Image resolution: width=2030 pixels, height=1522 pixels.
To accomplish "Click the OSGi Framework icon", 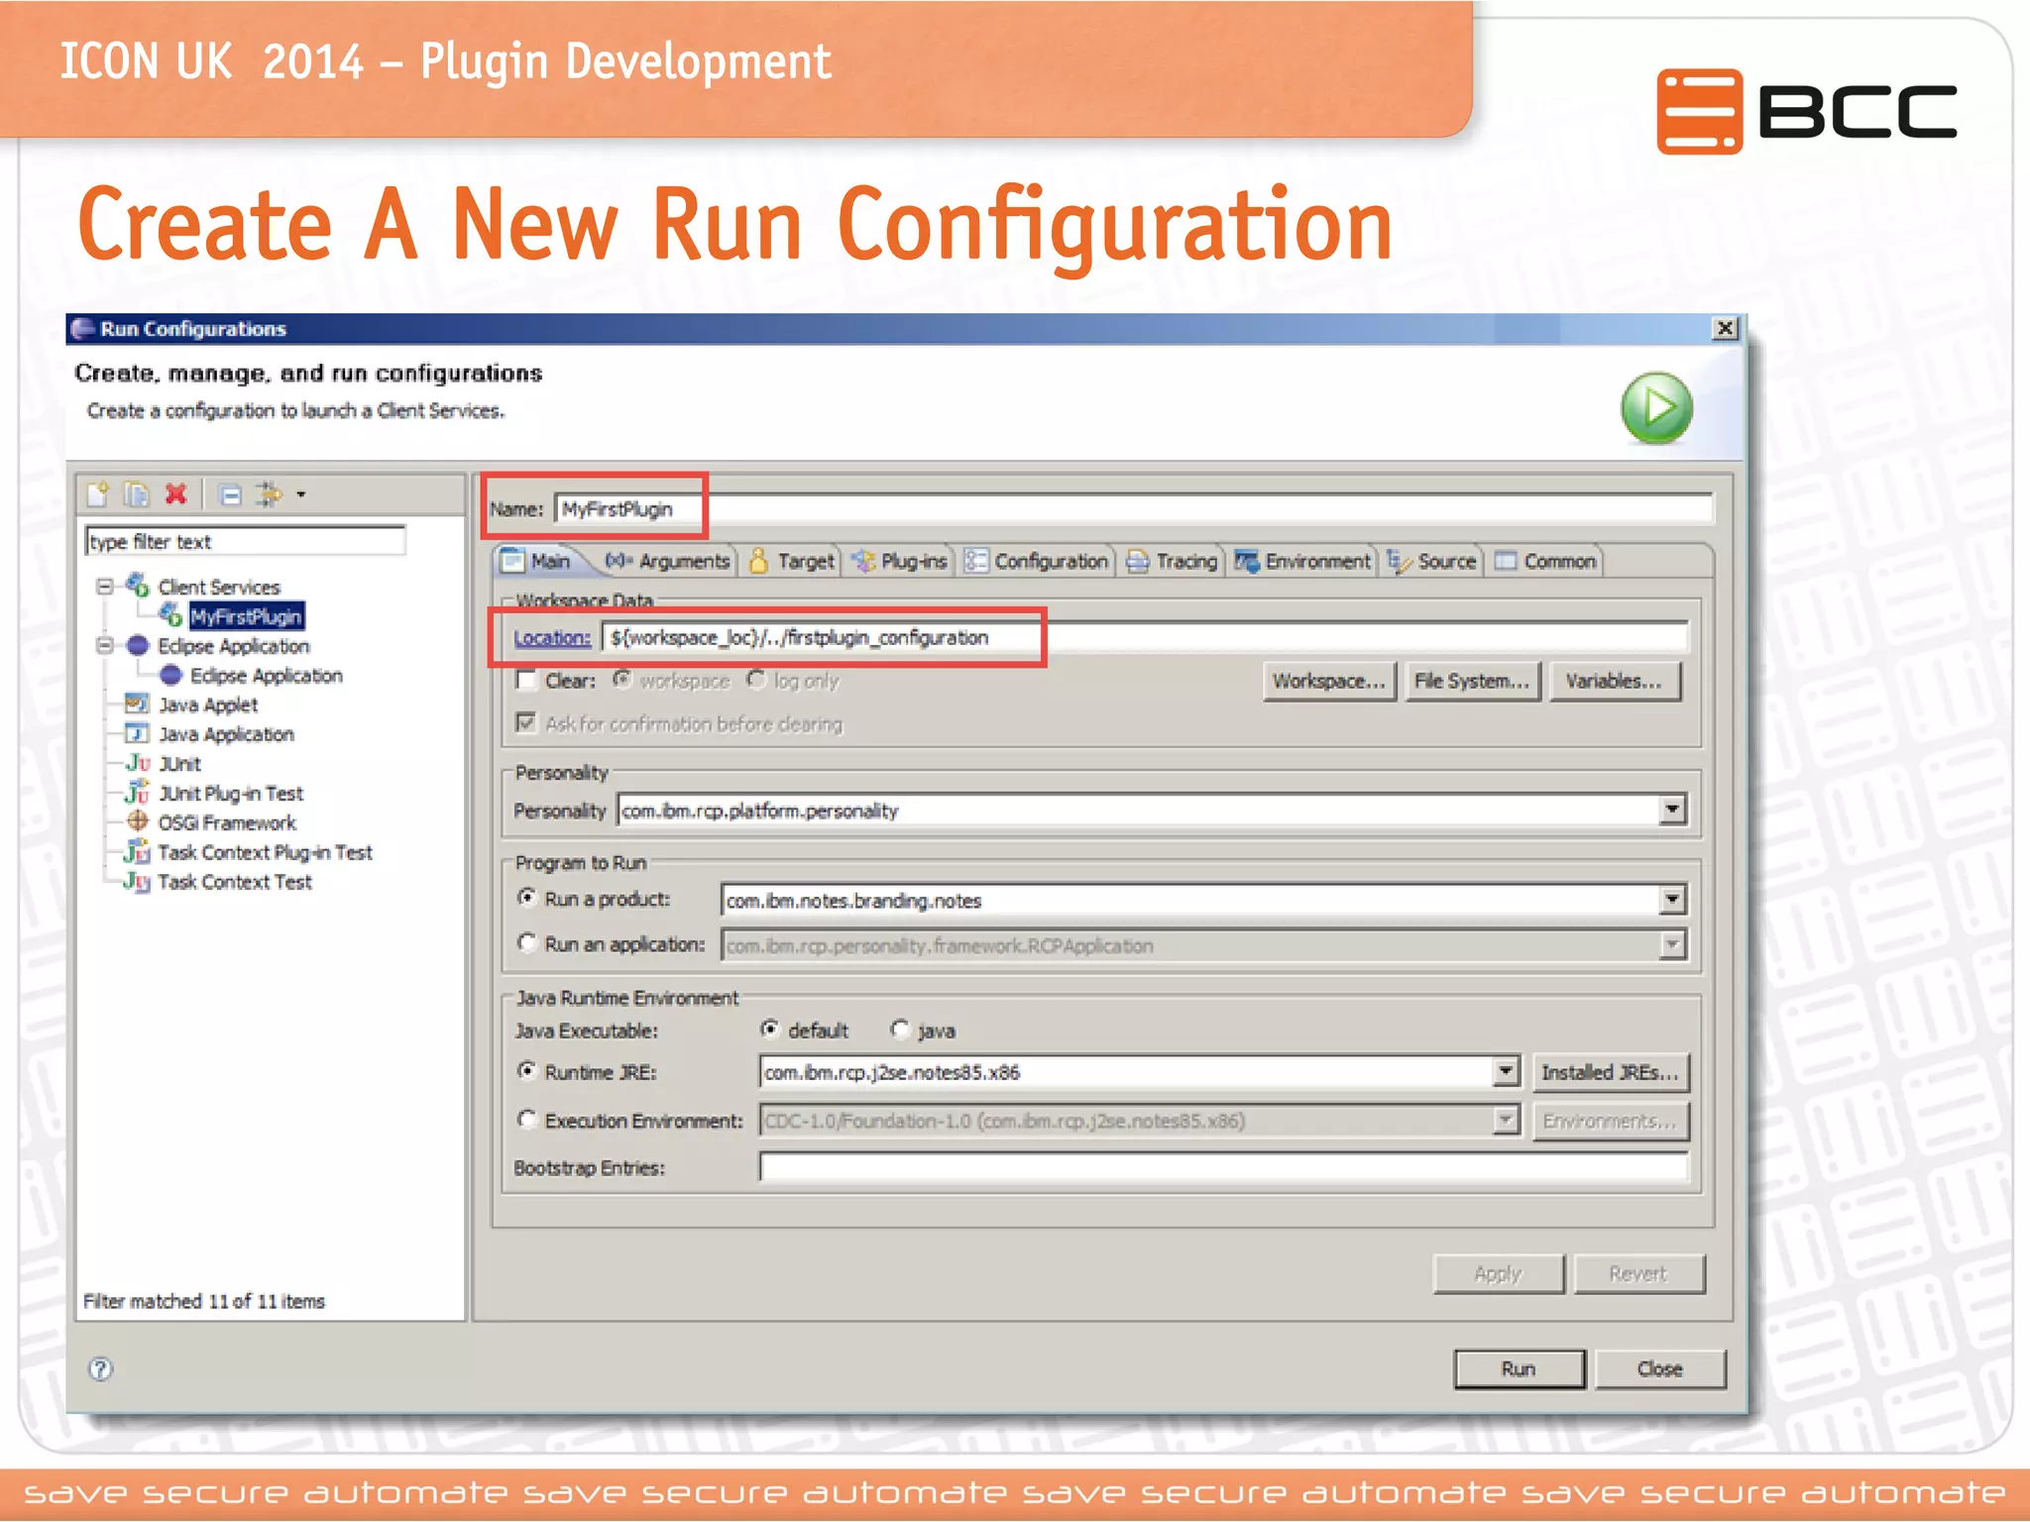I will pos(138,821).
